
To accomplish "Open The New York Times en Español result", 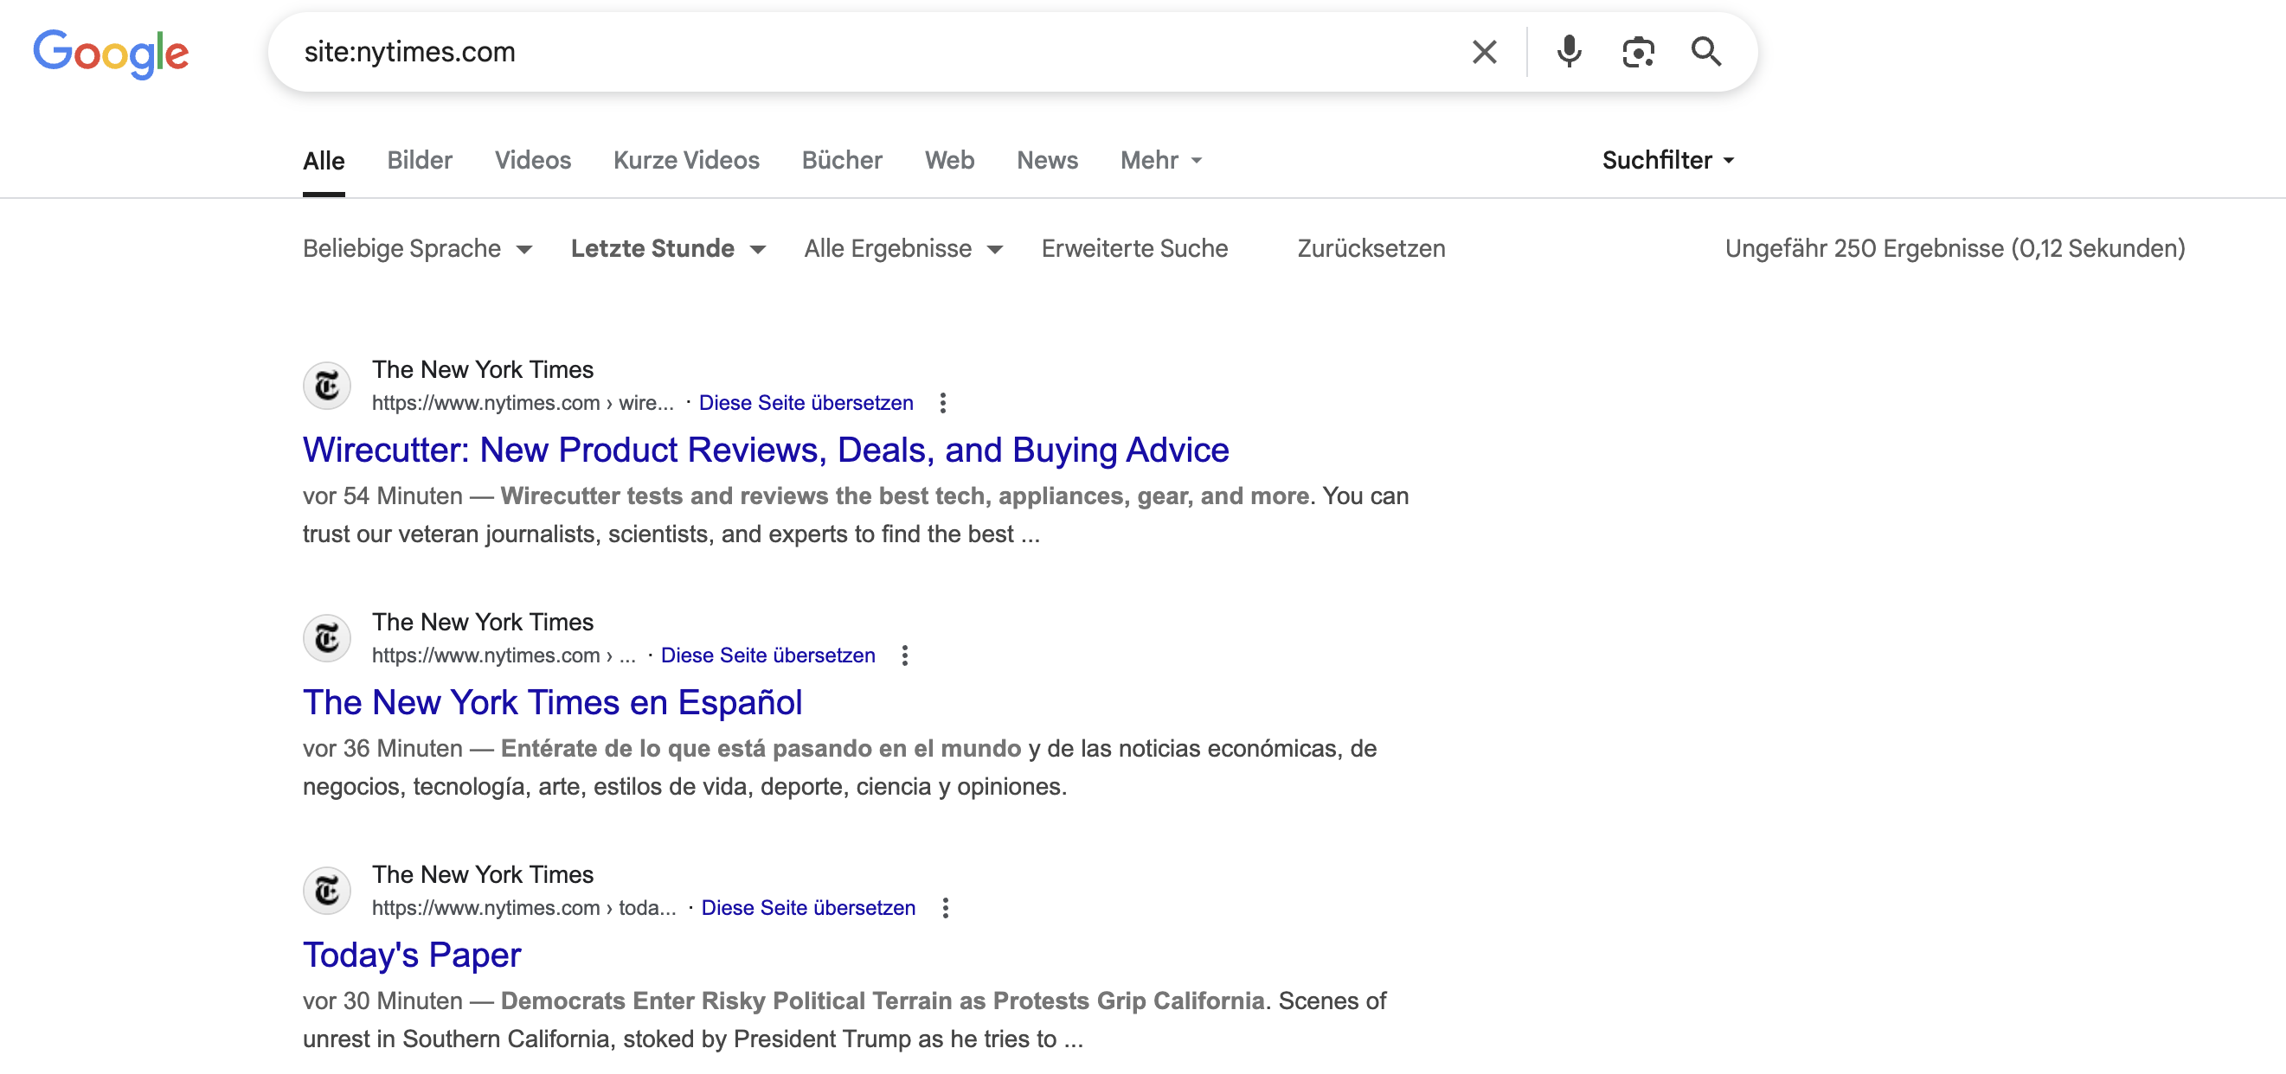I will 552,701.
